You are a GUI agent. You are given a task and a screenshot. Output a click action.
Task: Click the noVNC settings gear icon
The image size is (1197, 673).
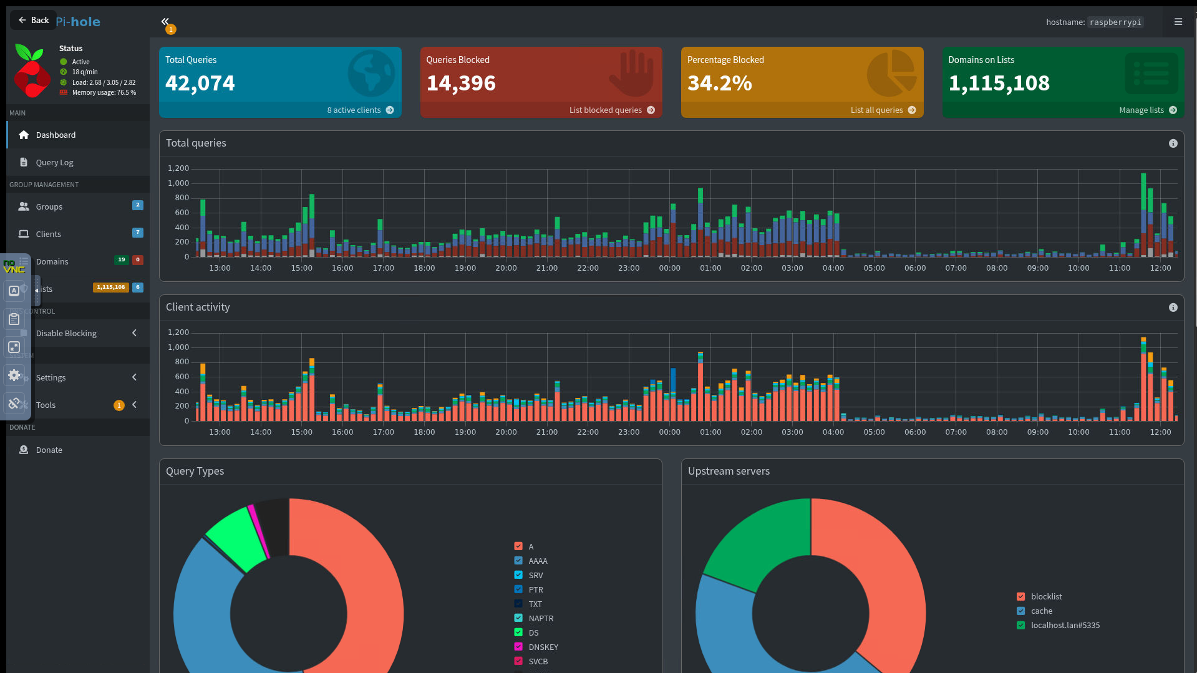point(14,375)
